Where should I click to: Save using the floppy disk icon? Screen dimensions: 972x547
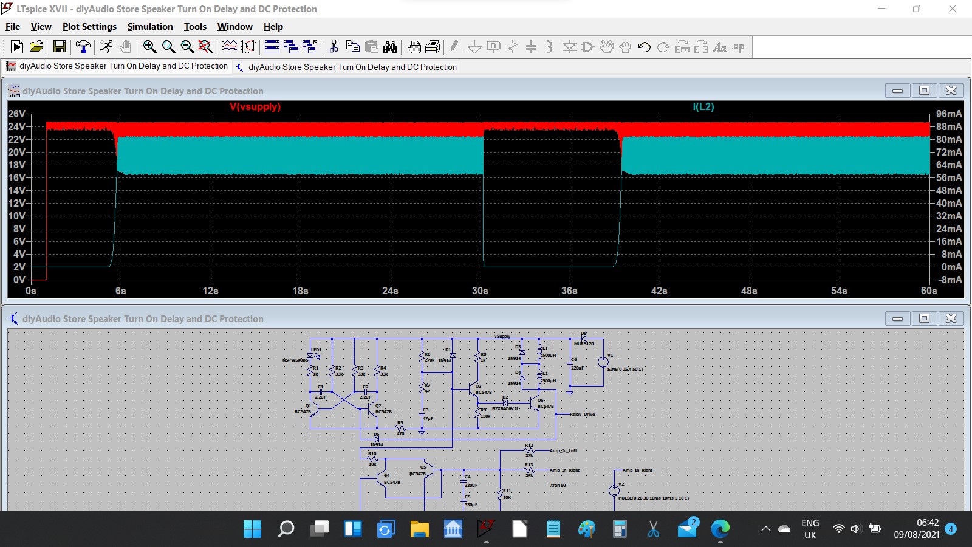(60, 47)
